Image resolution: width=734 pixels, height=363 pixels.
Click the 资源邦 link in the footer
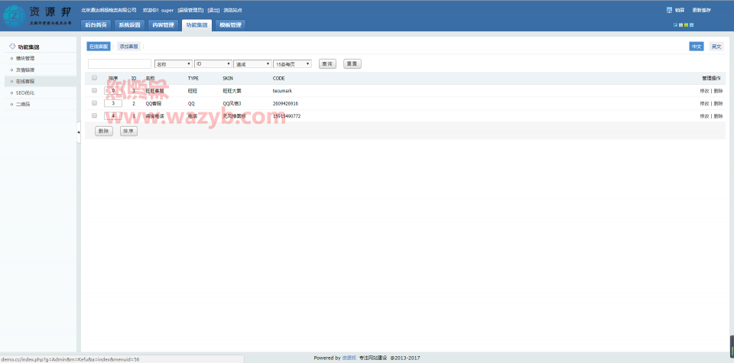point(349,358)
